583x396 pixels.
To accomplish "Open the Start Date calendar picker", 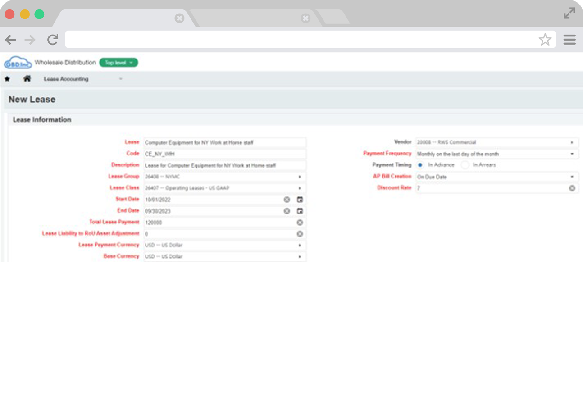I will click(x=300, y=199).
